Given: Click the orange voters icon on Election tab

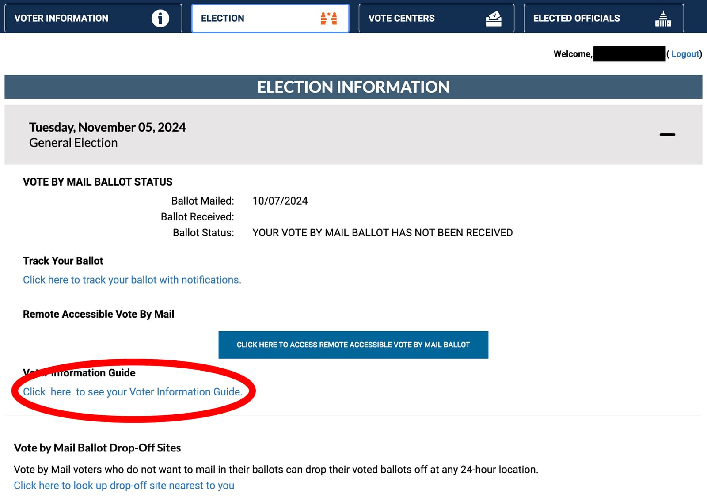Looking at the screenshot, I should (330, 18).
